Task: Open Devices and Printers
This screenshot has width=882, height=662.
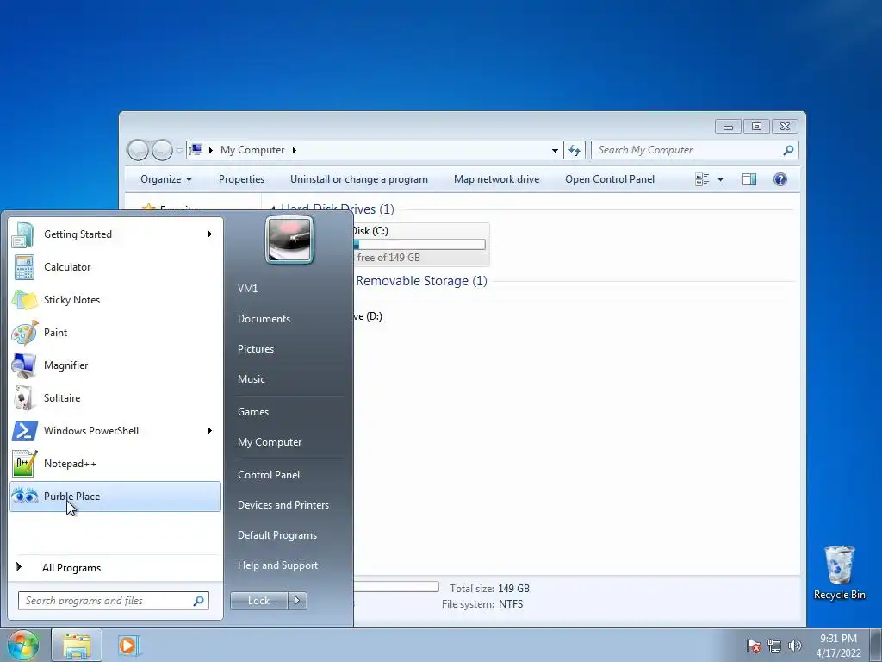Action: [x=283, y=505]
